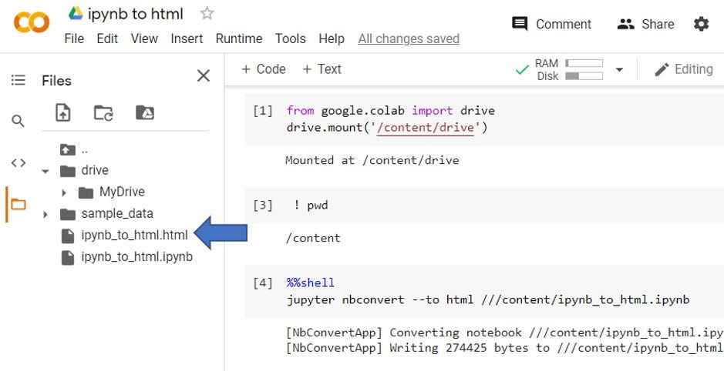
Task: Open the Table of contents sidebar icon
Action: coord(18,80)
